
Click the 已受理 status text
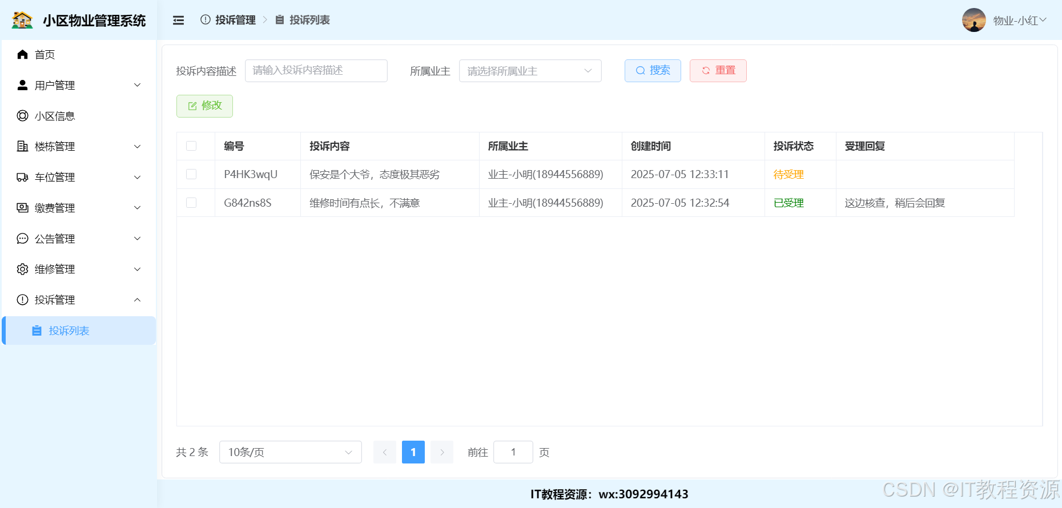click(789, 203)
